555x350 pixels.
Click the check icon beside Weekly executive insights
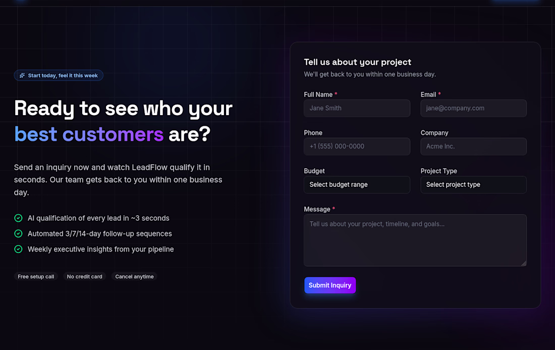(18, 249)
